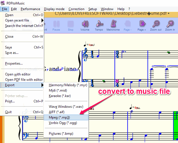
Task: Choose Open from the File menu
Action: [x=22, y=15]
